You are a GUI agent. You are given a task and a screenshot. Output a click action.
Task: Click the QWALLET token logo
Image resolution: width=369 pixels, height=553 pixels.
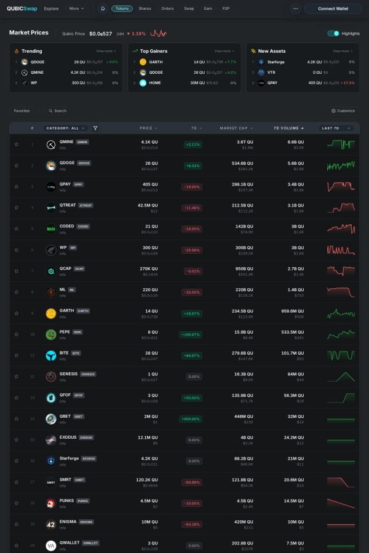click(51, 546)
